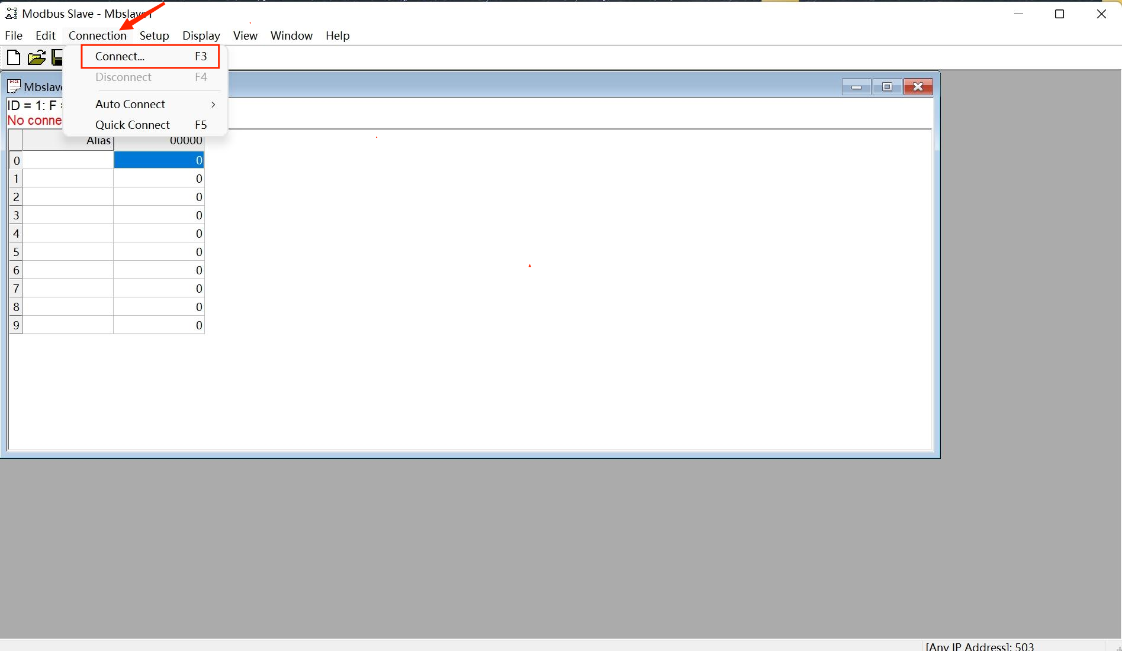This screenshot has width=1122, height=651.
Task: Expand the Auto Connect submenu
Action: [x=150, y=104]
